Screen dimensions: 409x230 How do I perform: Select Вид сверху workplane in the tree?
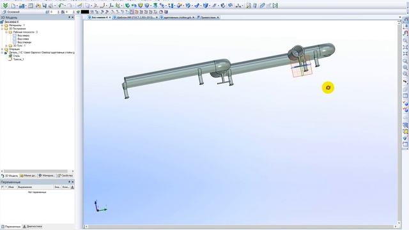24,36
